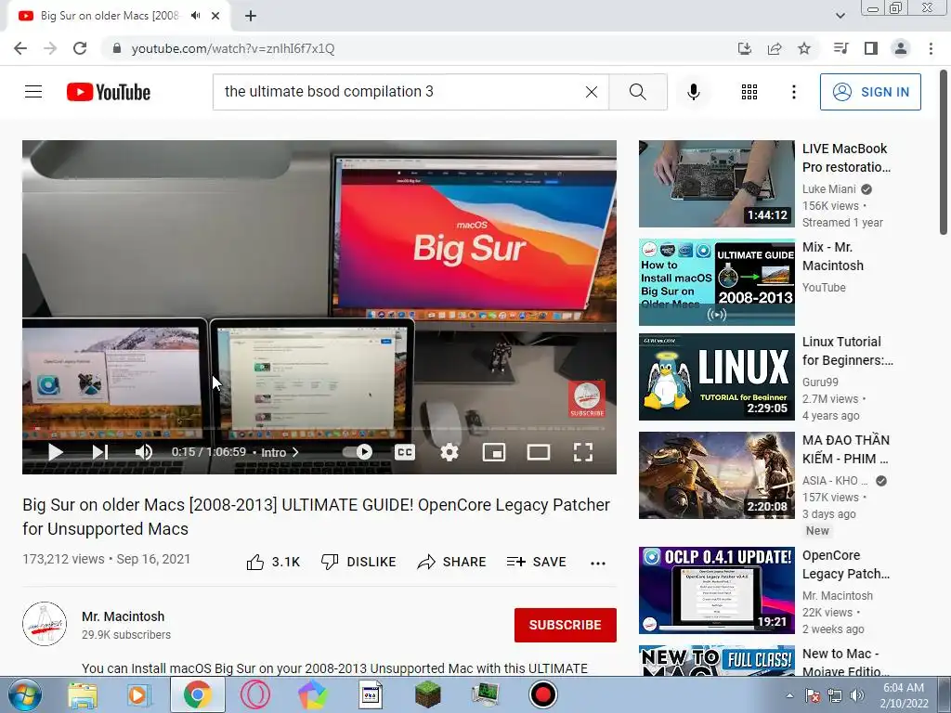Subscribe with the red SUBSCRIBE button

point(566,625)
